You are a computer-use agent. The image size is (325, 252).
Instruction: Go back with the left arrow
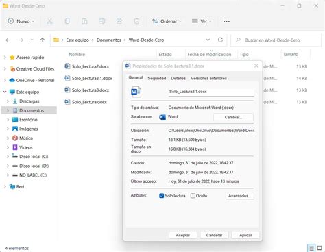(x=8, y=40)
